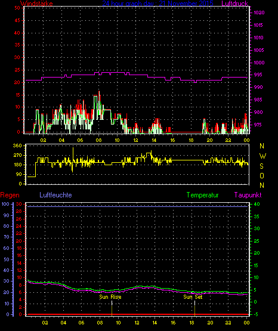278x331 pixels.
Task: Click the 40 value on the green temperature axis
Action: pos(257,205)
